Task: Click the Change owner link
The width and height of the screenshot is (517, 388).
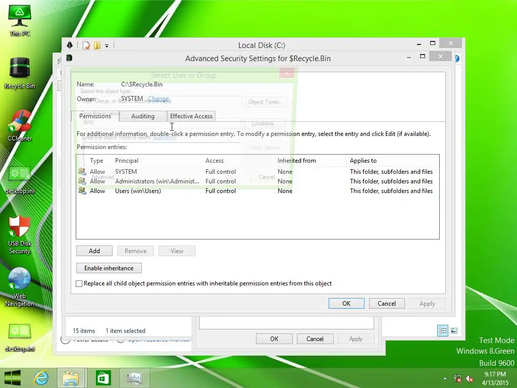Action: pos(158,99)
